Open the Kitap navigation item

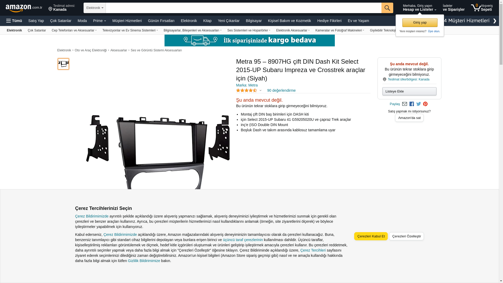[207, 21]
